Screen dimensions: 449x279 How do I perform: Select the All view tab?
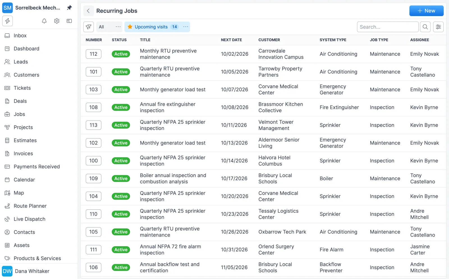102,27
